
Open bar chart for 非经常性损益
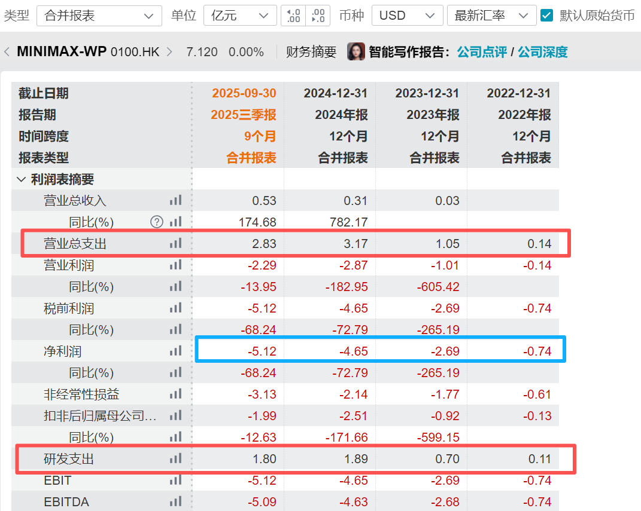175,394
